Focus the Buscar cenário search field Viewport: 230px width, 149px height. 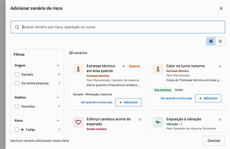click(x=118, y=27)
